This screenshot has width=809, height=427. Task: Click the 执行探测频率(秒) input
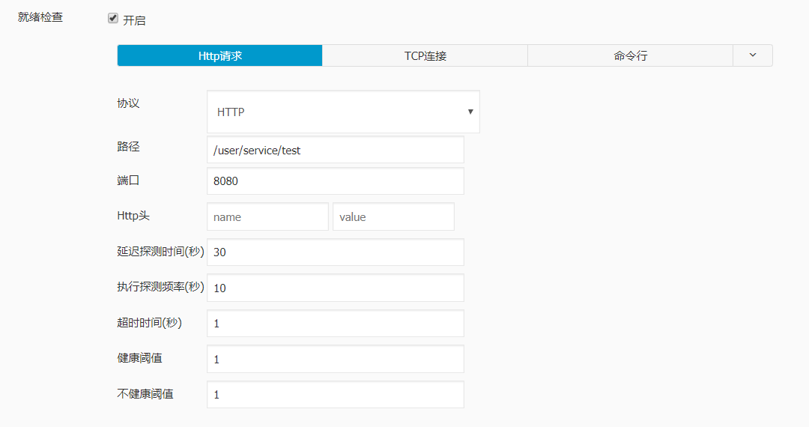(x=335, y=288)
